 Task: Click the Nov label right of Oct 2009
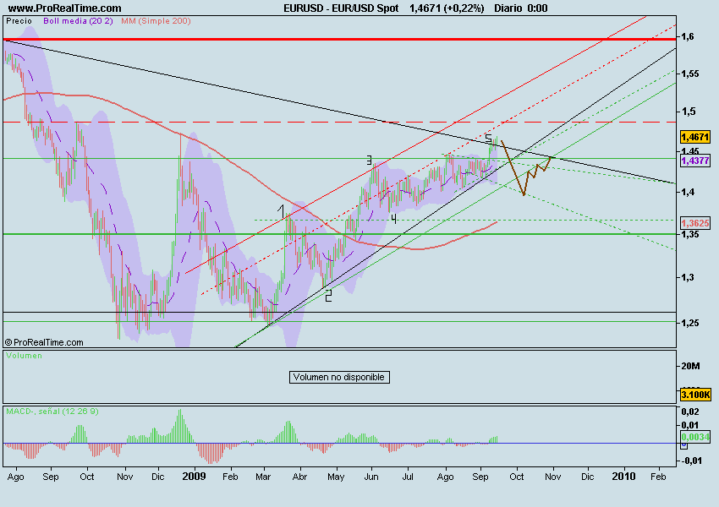(x=553, y=477)
